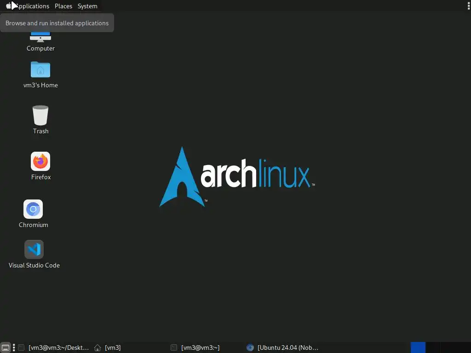Viewport: 471px width, 353px height.
Task: Click the window list grip handle dots
Action: (x=14, y=347)
